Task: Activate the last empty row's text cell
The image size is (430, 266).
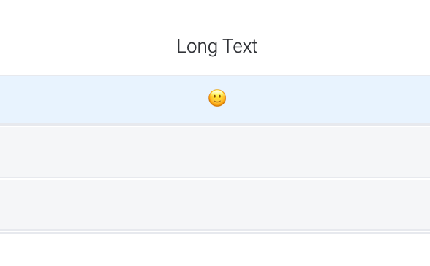Action: (x=215, y=205)
